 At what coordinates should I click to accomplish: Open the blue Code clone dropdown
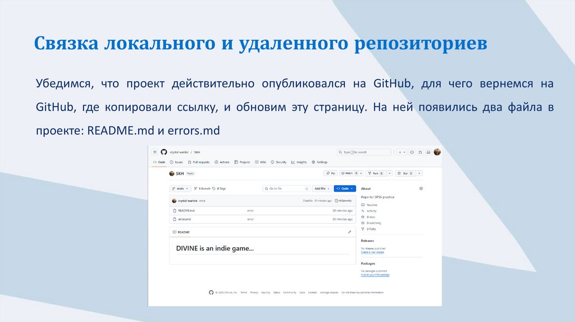pos(345,188)
